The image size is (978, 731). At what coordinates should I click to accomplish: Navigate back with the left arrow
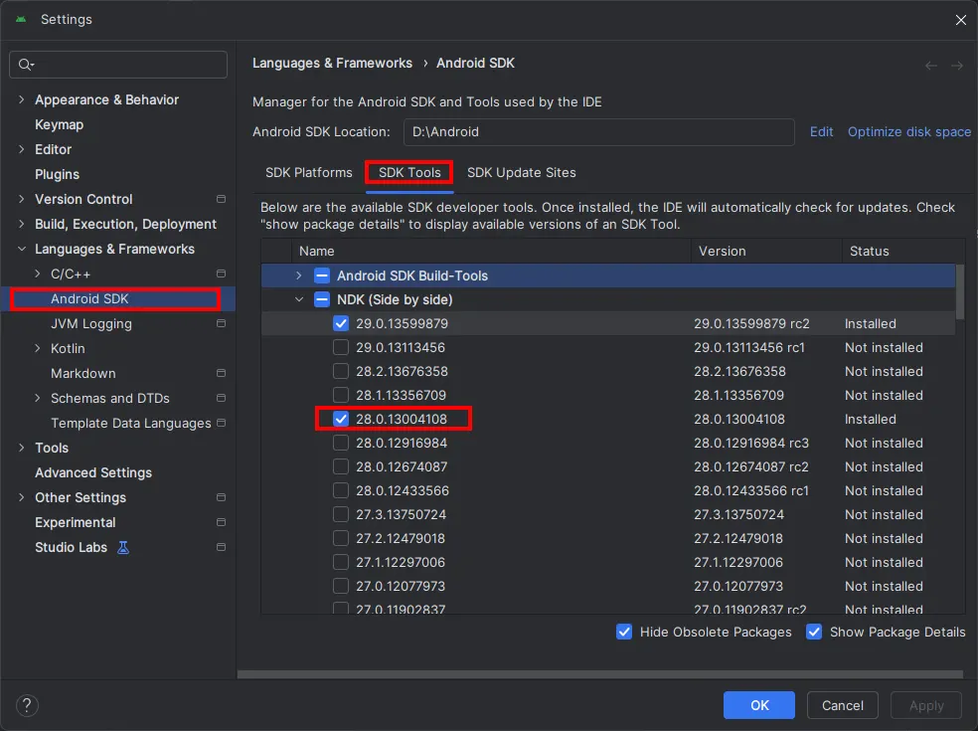[931, 66]
